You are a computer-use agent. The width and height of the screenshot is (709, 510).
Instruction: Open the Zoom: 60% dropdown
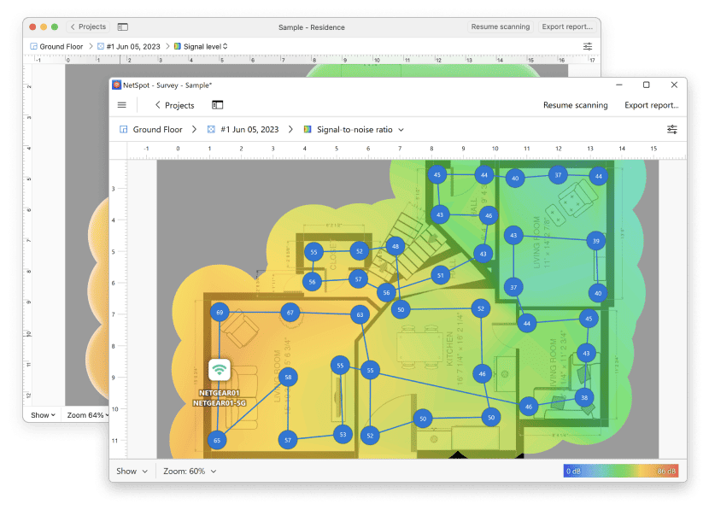pyautogui.click(x=190, y=471)
